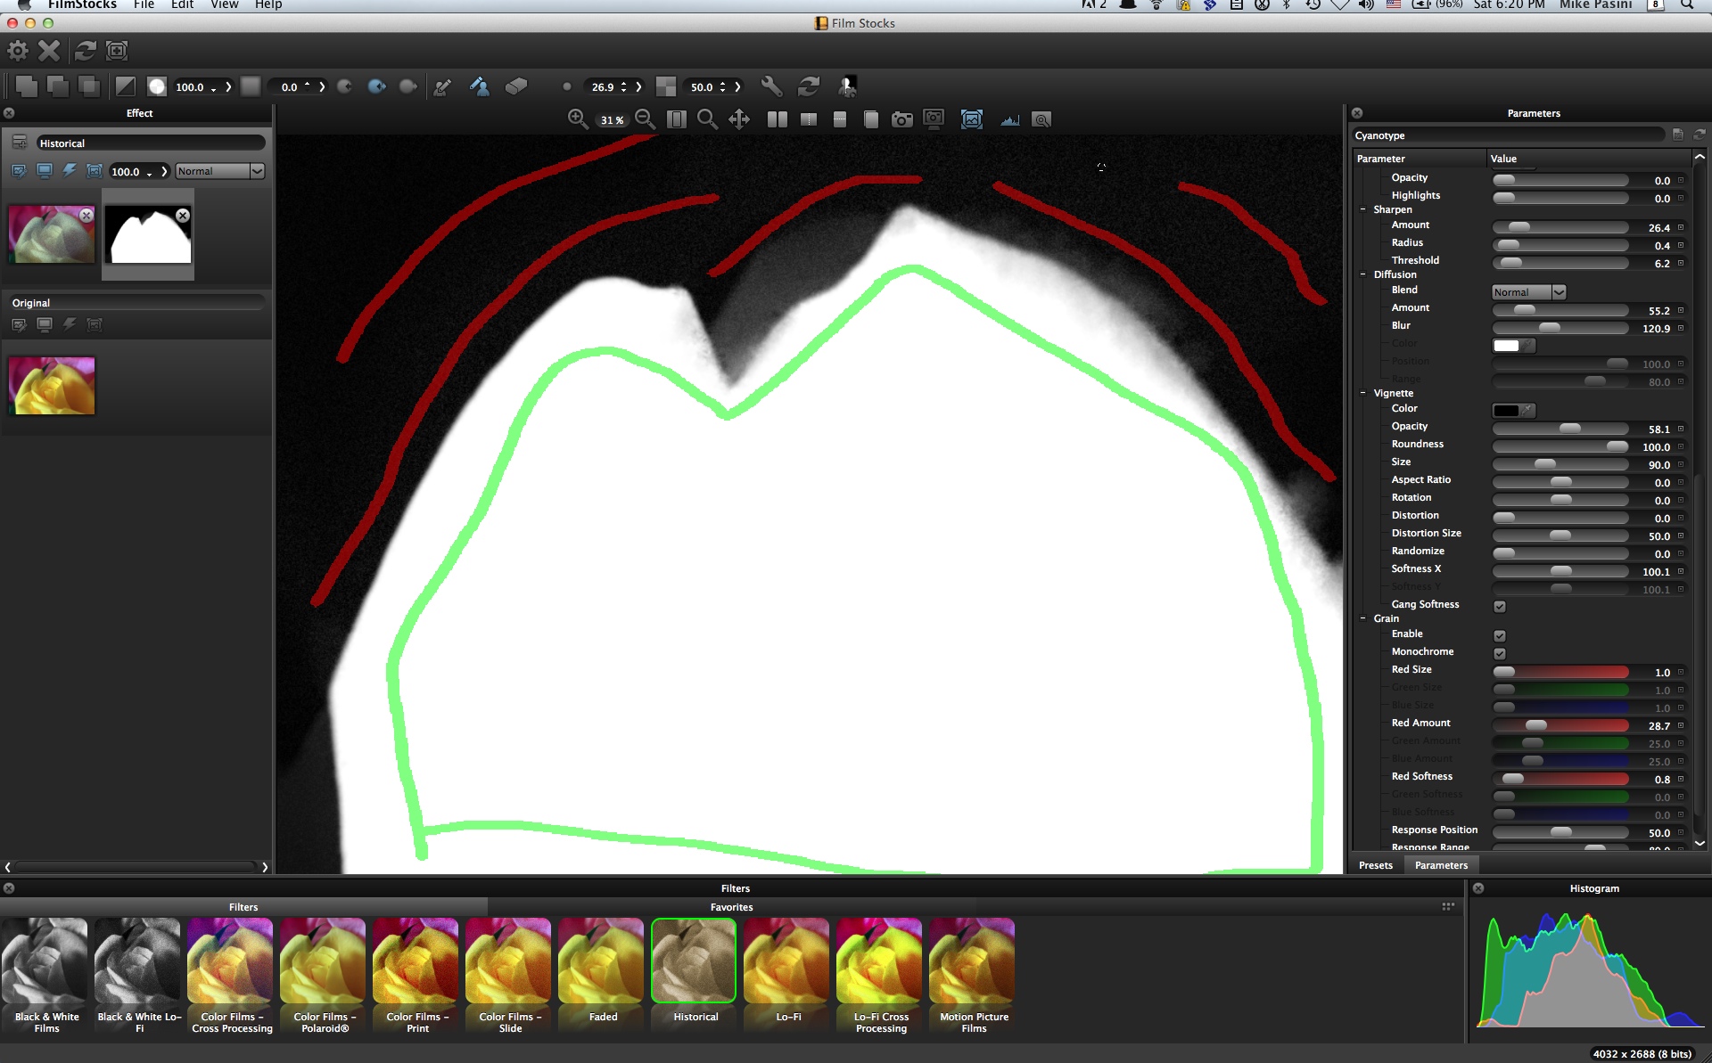Show the histogram view icon

click(1009, 119)
